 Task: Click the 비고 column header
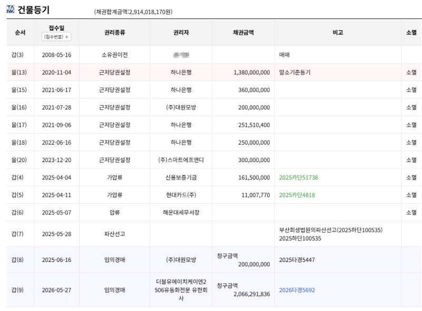click(x=338, y=33)
